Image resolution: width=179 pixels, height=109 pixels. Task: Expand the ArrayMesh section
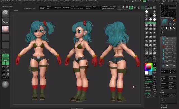click(164, 107)
